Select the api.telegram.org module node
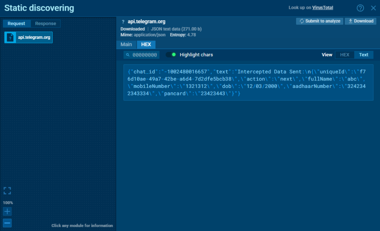This screenshot has height=231, width=380. [x=28, y=37]
